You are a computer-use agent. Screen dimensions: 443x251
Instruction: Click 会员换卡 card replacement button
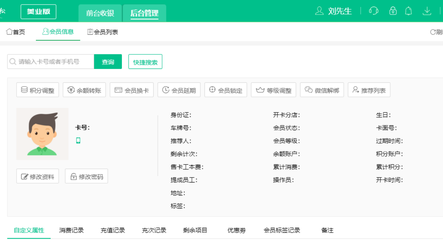pos(132,90)
